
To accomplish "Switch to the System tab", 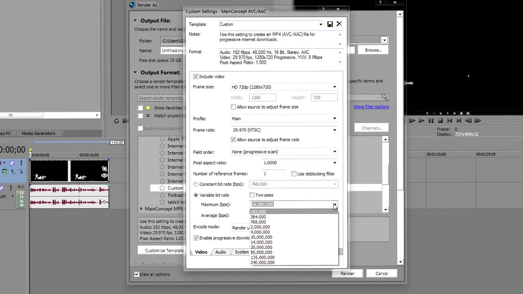I will (241, 252).
